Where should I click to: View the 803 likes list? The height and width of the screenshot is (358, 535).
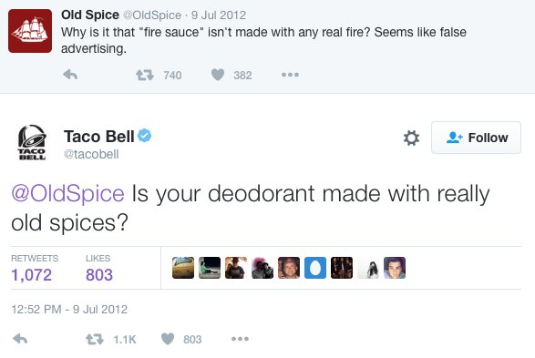(98, 269)
